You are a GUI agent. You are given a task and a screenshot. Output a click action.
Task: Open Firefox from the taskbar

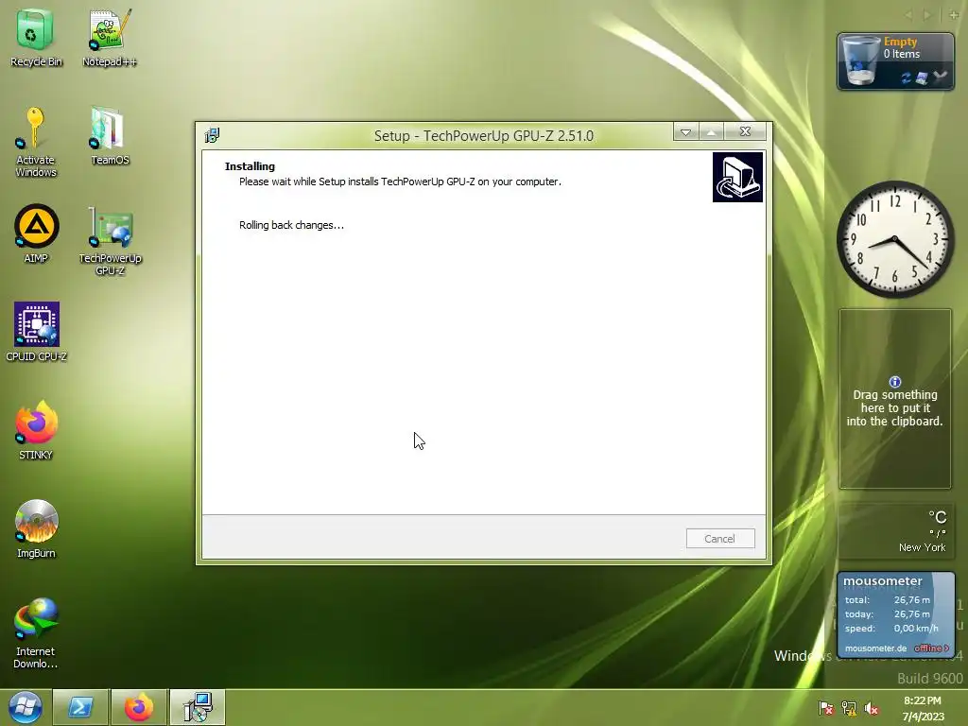coord(139,707)
